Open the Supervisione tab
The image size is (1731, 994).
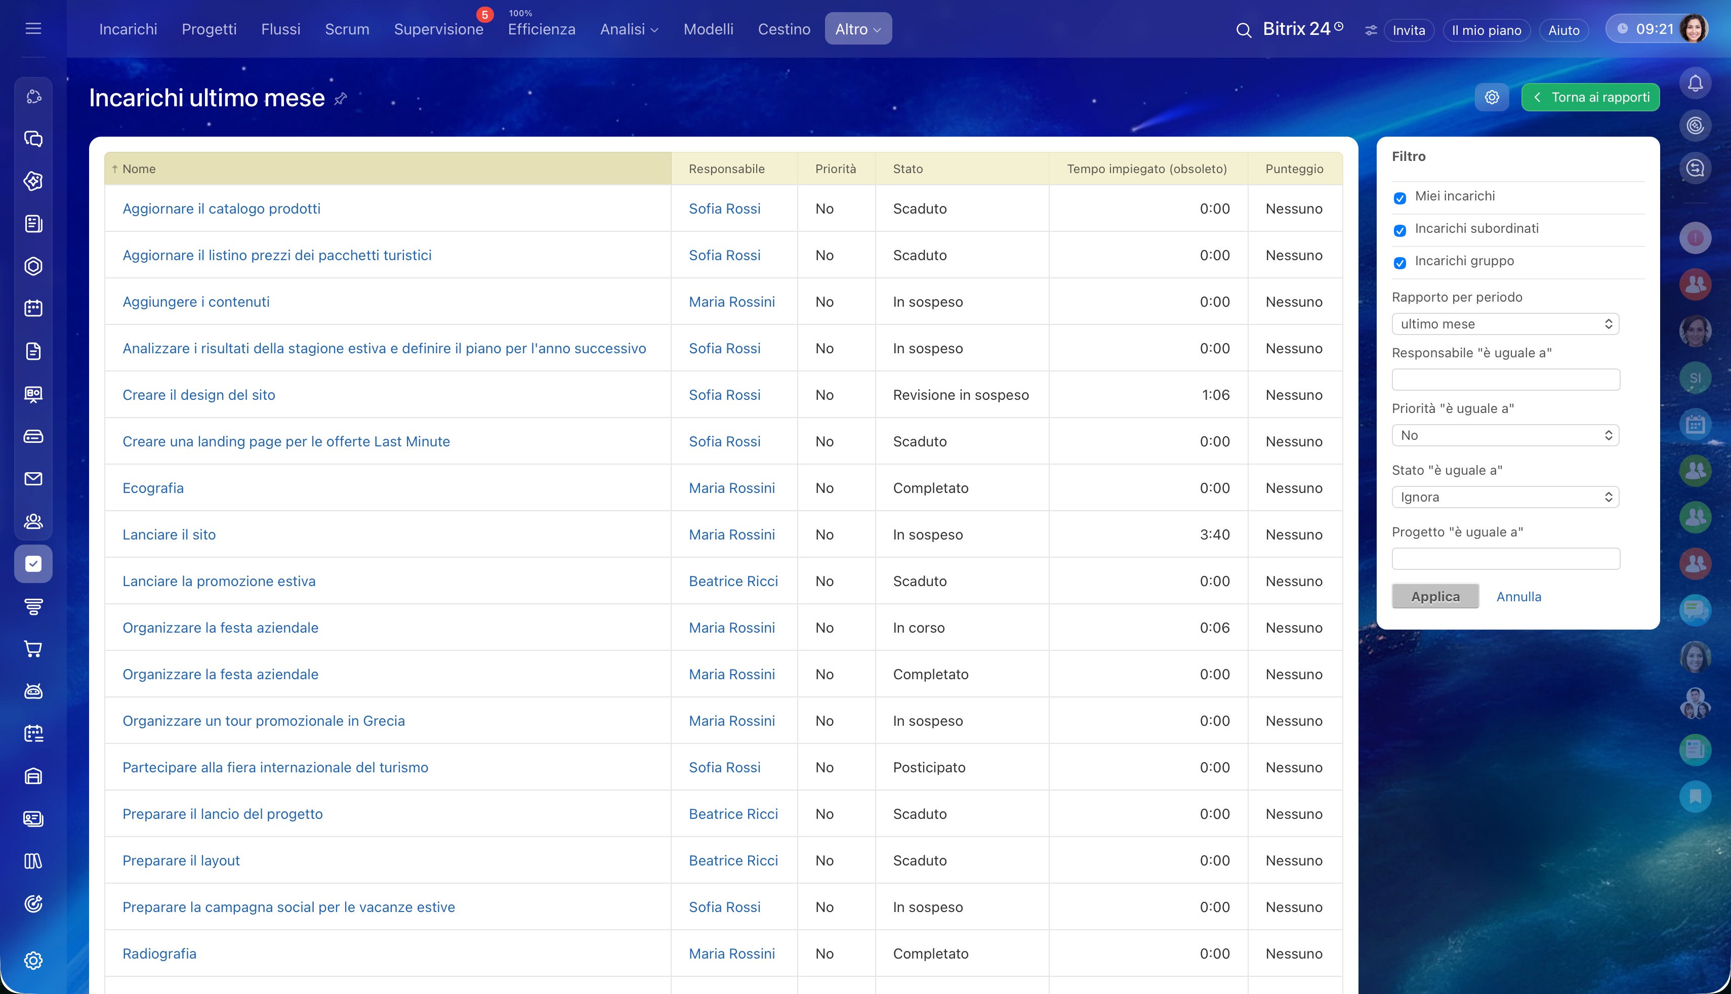[438, 29]
